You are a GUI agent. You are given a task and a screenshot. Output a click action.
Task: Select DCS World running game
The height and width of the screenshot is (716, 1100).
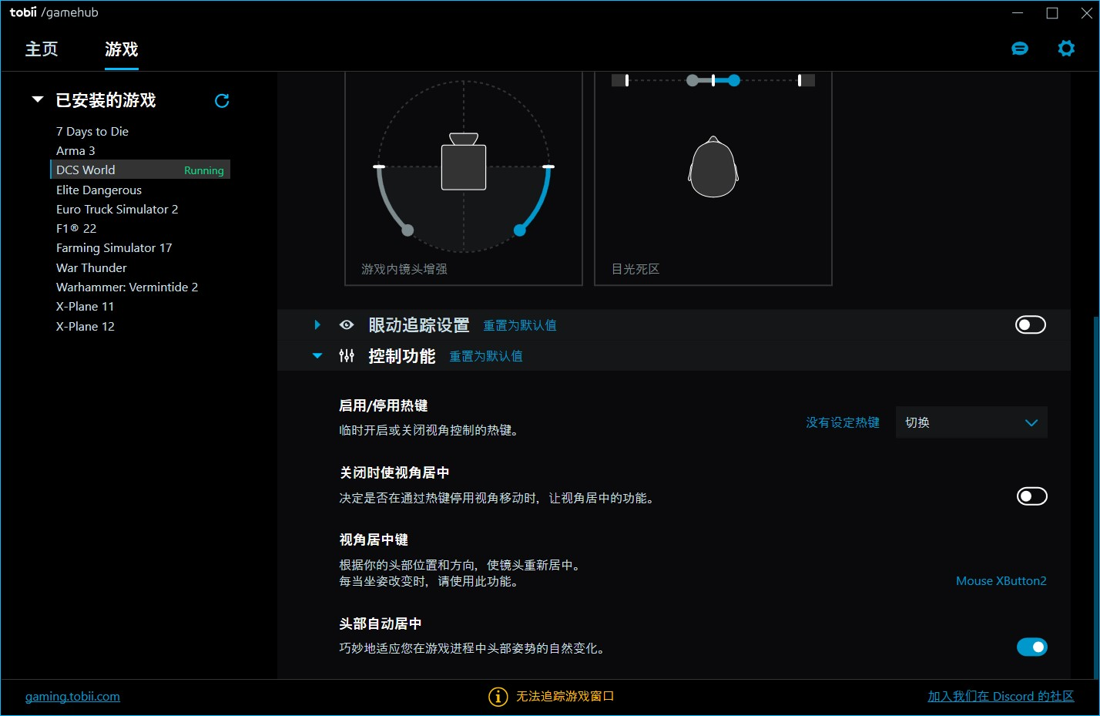[x=140, y=170]
